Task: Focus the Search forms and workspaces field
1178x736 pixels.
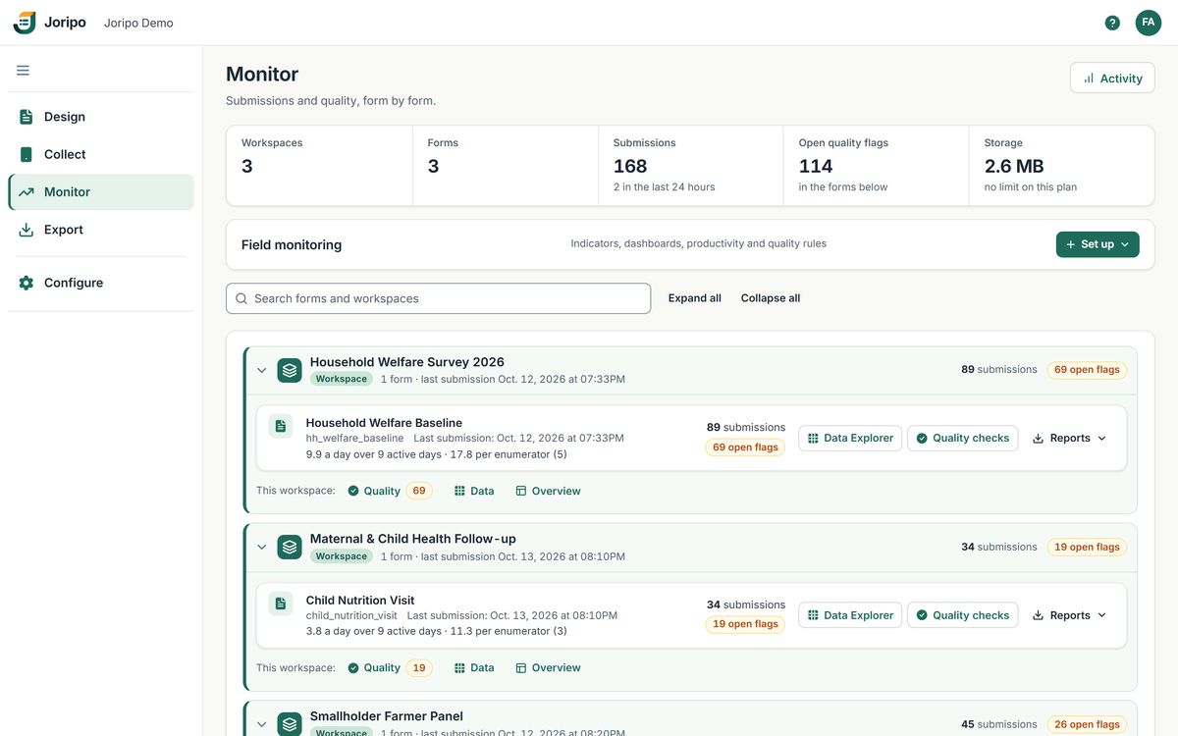Action: click(438, 298)
